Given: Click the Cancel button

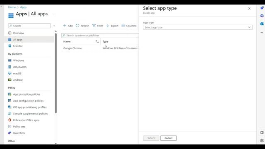Looking at the screenshot, I should (169, 138).
